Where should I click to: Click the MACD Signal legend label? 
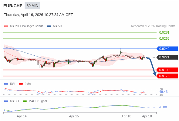coord(38,101)
